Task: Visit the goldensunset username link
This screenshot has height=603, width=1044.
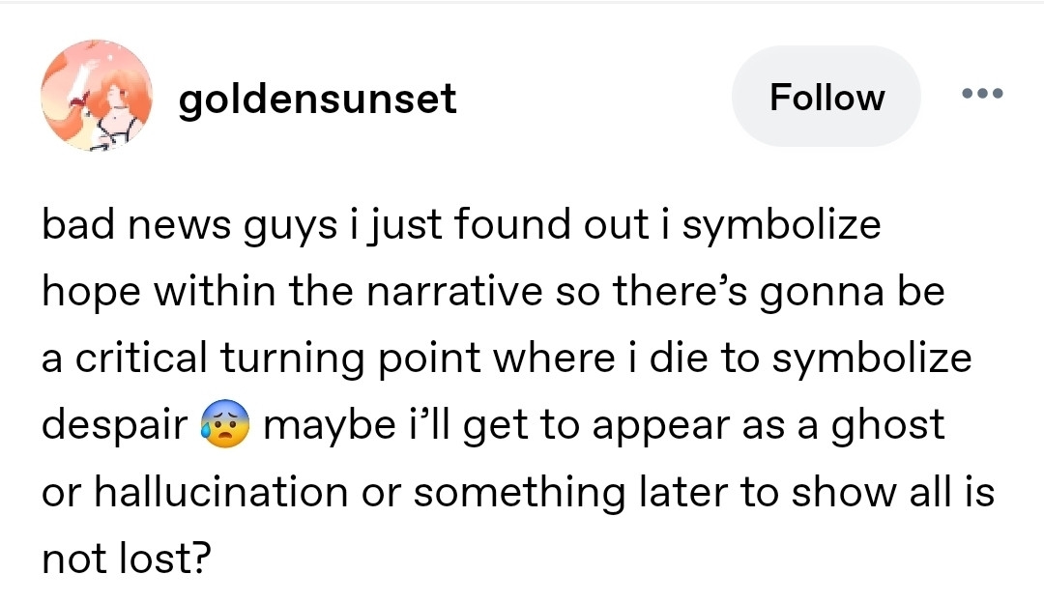Action: point(317,98)
